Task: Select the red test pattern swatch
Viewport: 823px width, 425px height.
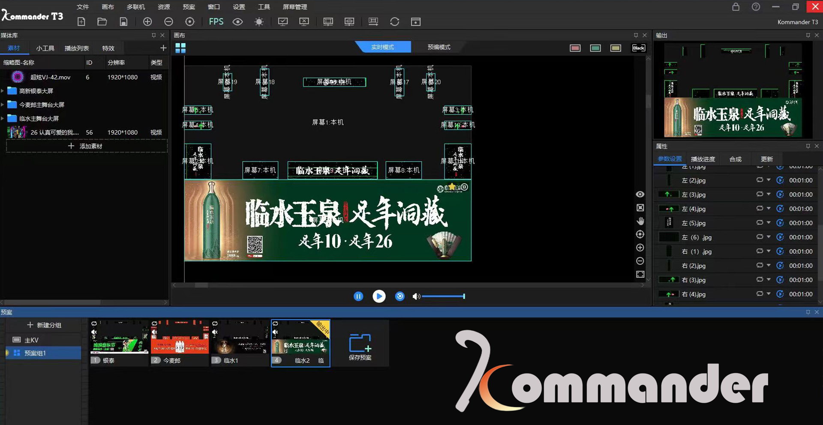Action: point(575,48)
